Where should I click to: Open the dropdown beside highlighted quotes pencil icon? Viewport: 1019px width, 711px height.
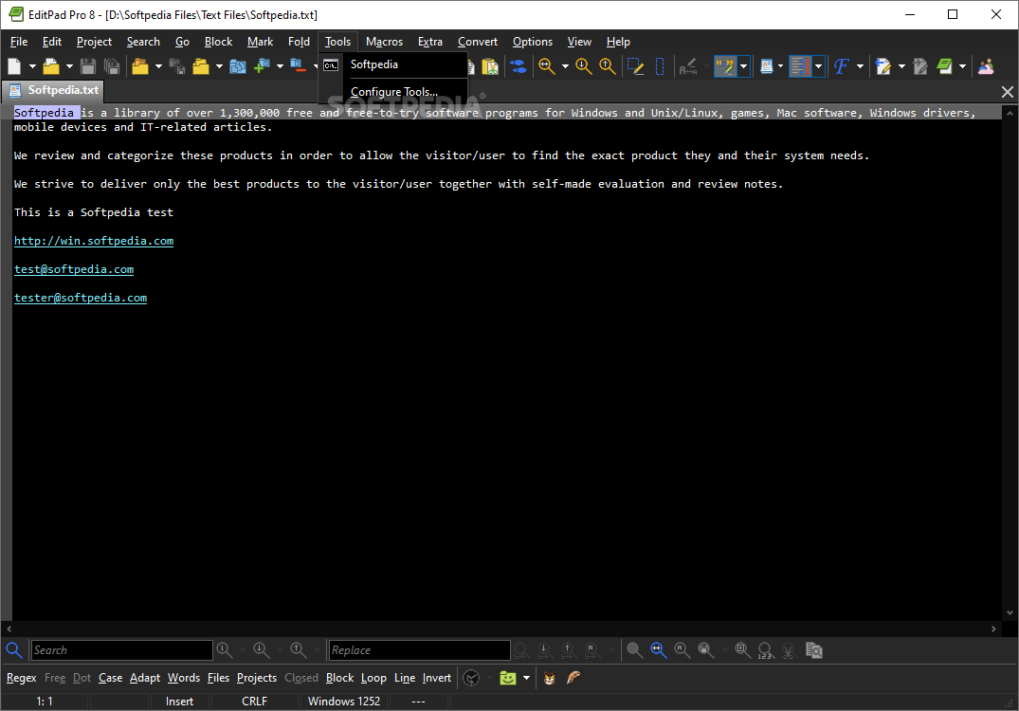[x=743, y=66]
